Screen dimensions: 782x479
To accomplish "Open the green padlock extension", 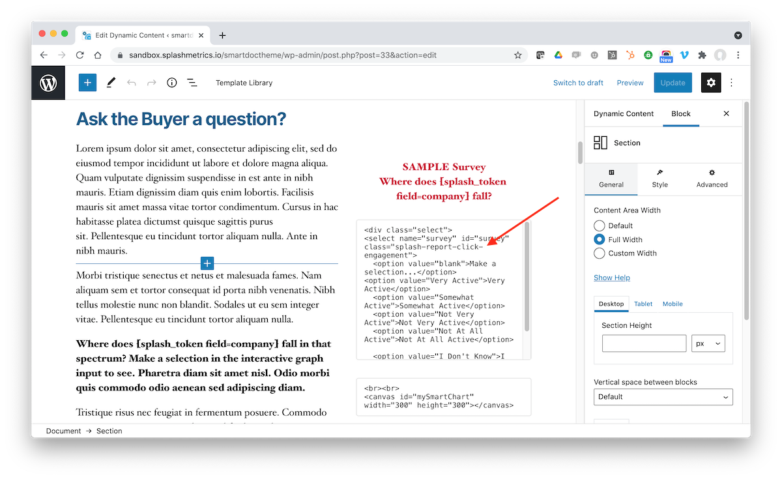I will click(x=648, y=55).
